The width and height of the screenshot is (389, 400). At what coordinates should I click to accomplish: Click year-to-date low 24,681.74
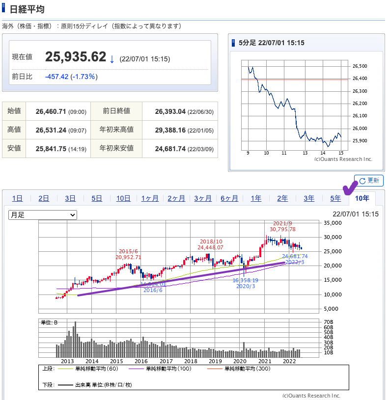coord(170,149)
